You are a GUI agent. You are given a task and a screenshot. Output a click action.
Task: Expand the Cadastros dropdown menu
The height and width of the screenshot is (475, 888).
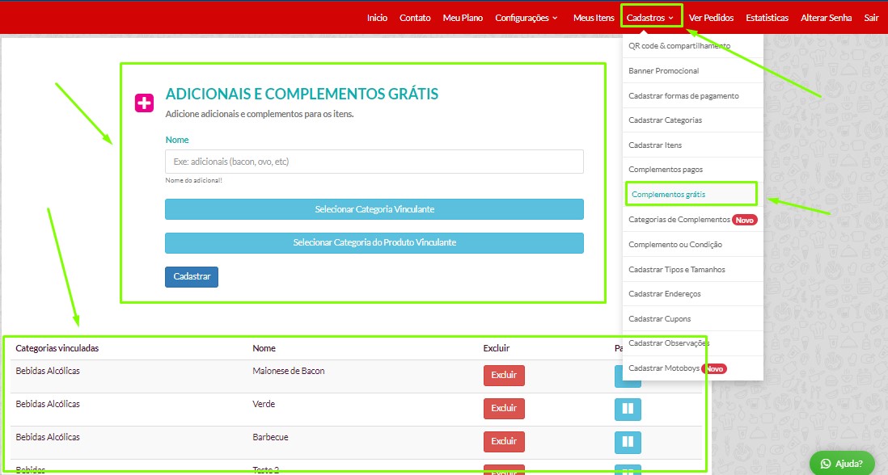click(x=650, y=18)
